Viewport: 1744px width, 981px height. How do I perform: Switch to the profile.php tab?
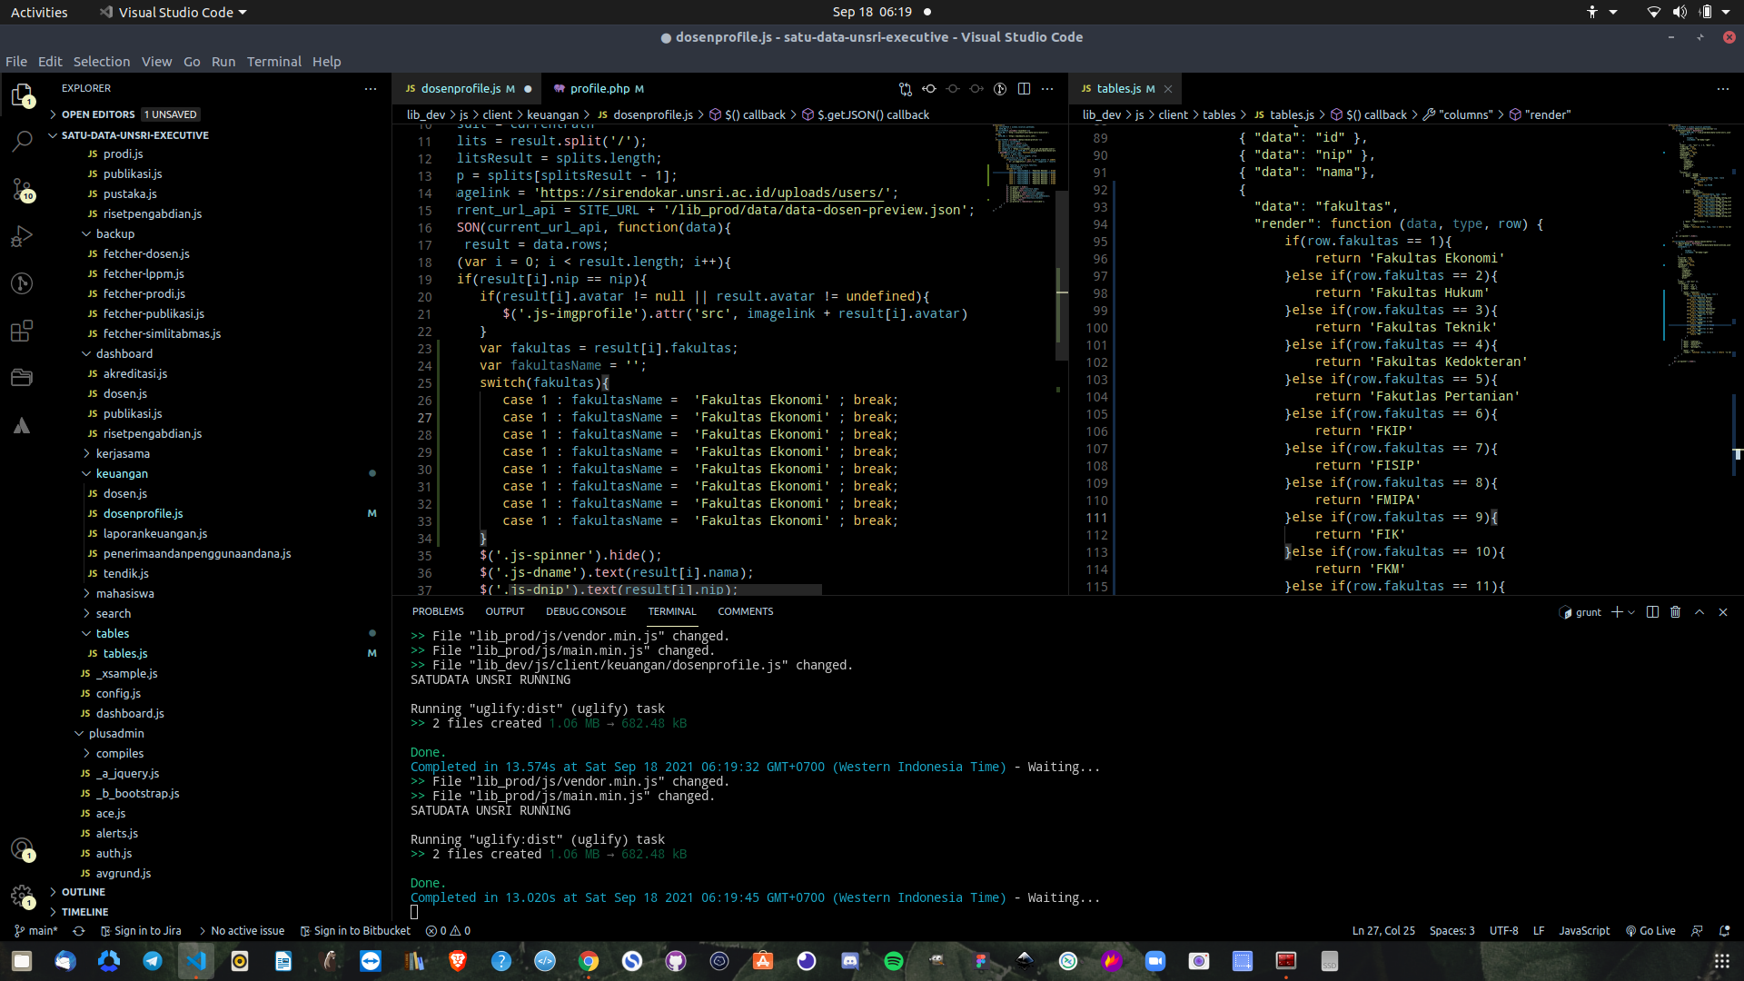click(x=599, y=88)
